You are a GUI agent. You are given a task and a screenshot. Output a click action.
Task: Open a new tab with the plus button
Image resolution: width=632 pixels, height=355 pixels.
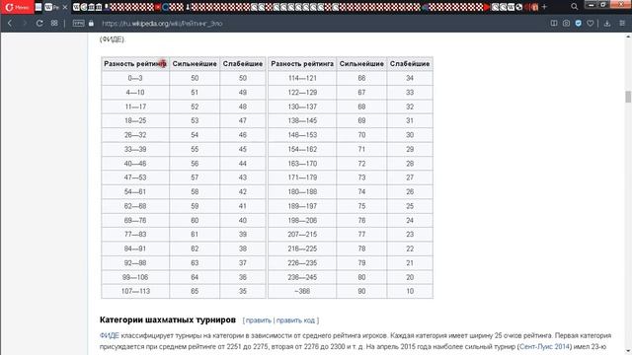(x=544, y=7)
